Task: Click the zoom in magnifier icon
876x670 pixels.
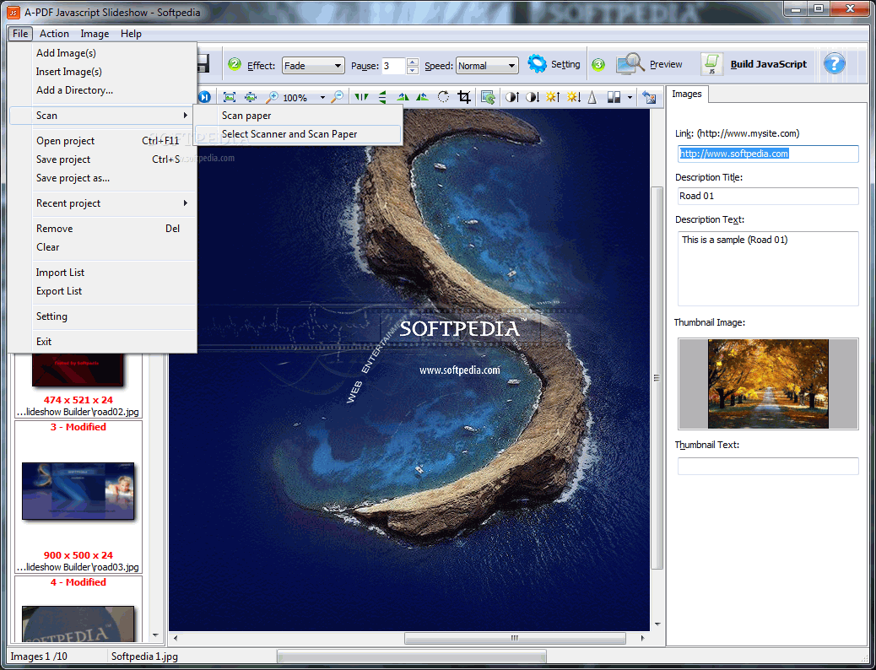Action: pyautogui.click(x=272, y=97)
